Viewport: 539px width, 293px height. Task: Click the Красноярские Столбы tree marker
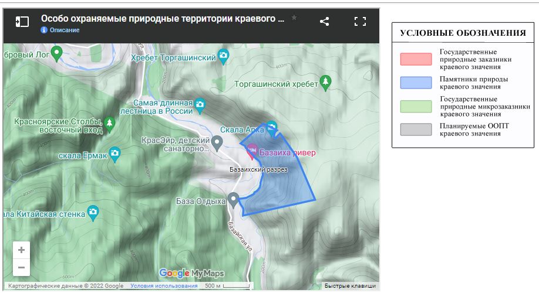click(110, 124)
